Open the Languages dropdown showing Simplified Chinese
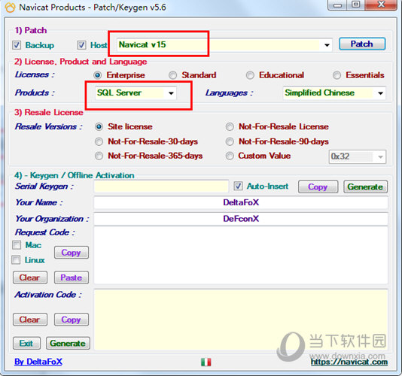 (334, 93)
